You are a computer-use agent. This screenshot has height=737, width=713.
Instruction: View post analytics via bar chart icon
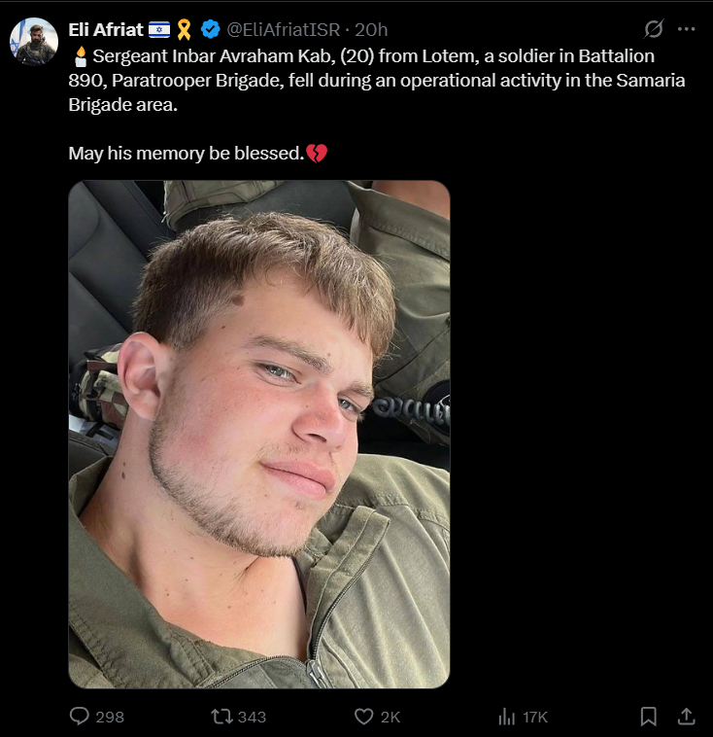pos(506,717)
